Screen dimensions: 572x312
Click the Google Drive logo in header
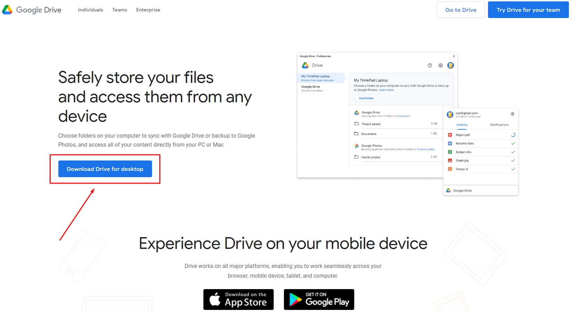[32, 10]
